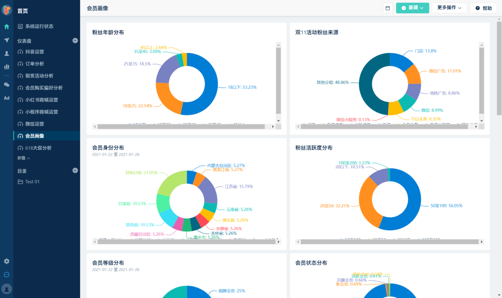Click the 20至50: 32.21% label

pyautogui.click(x=335, y=206)
